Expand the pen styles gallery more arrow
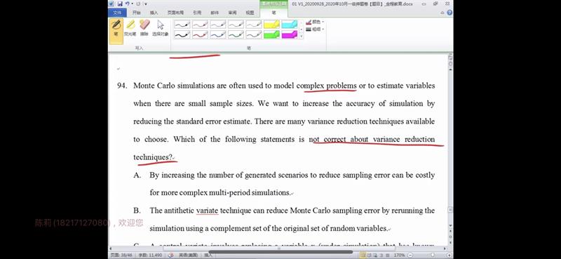Screen dimensions: 561x259 (x=302, y=36)
